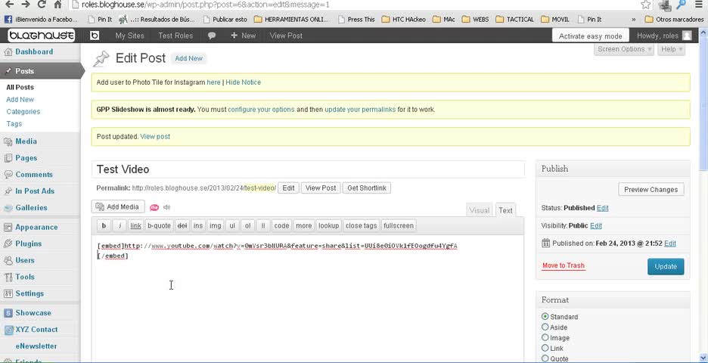Bookmark page with star icon
This screenshot has width=708, height=363.
click(x=646, y=5)
